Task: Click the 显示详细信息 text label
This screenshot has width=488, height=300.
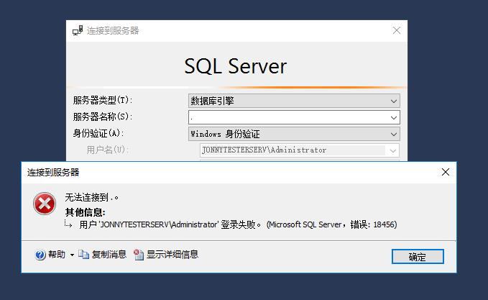Action: point(172,255)
